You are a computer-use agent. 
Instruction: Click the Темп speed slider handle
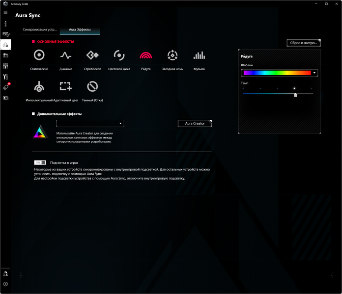(295, 95)
